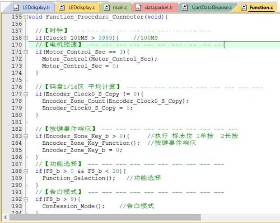The height and width of the screenshot is (223, 280).
Task: Collapse the function block at line 155
Action: coord(26,17)
